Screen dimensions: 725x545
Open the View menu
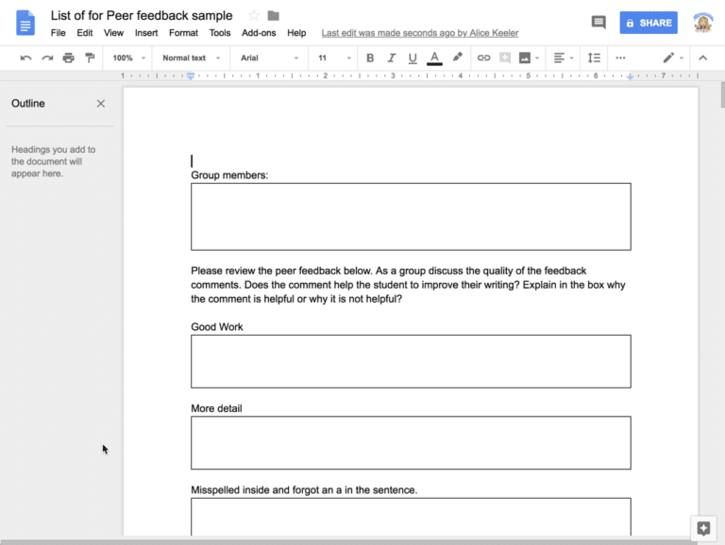(x=113, y=33)
